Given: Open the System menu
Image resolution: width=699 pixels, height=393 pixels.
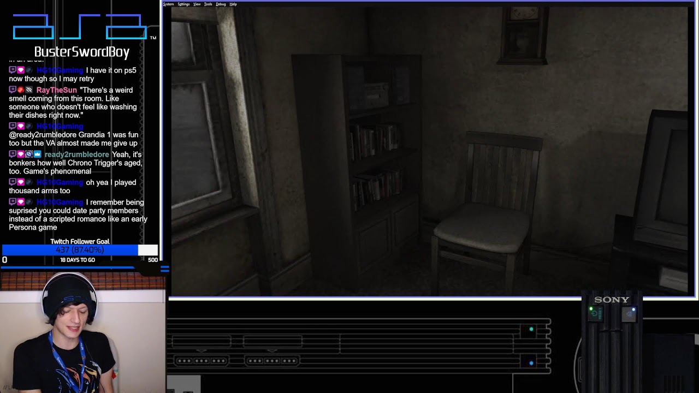Looking at the screenshot, I should click(x=168, y=4).
